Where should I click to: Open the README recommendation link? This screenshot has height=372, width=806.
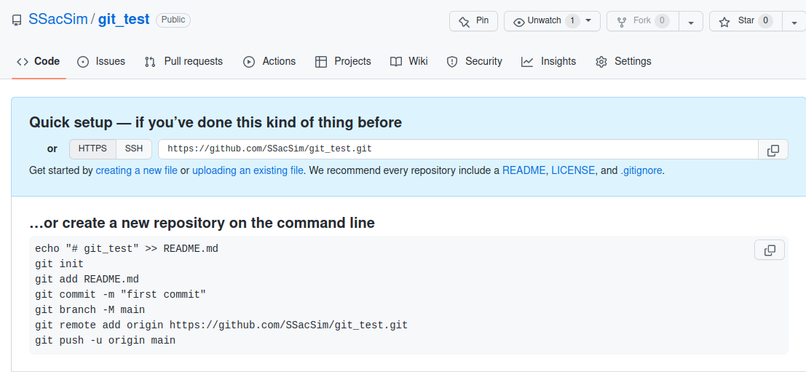[524, 170]
